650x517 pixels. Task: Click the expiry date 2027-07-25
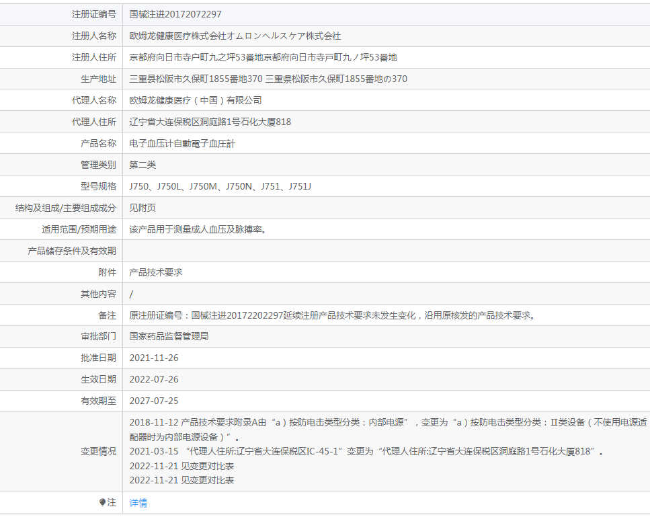(154, 401)
